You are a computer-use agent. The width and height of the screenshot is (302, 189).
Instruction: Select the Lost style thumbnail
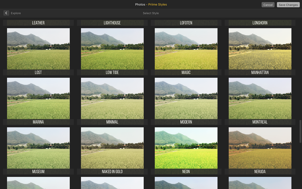click(x=38, y=49)
